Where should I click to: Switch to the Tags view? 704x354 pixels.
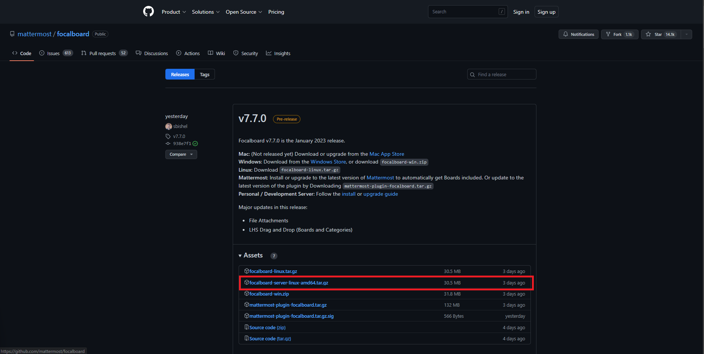tap(205, 74)
